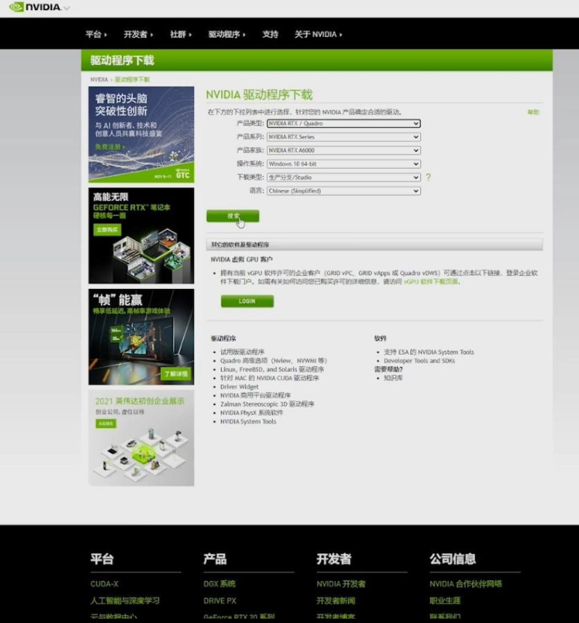The image size is (579, 623).
Task: Go to 支持 in the top navigation
Action: (x=270, y=34)
